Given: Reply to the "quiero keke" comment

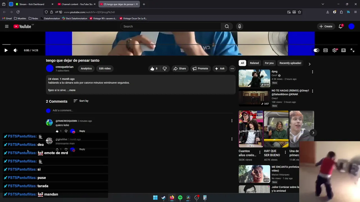Looking at the screenshot, I should tap(82, 131).
